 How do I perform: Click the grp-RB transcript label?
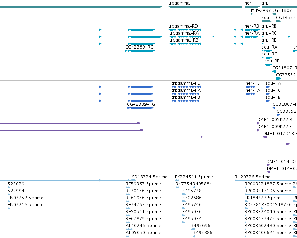coord(269,26)
